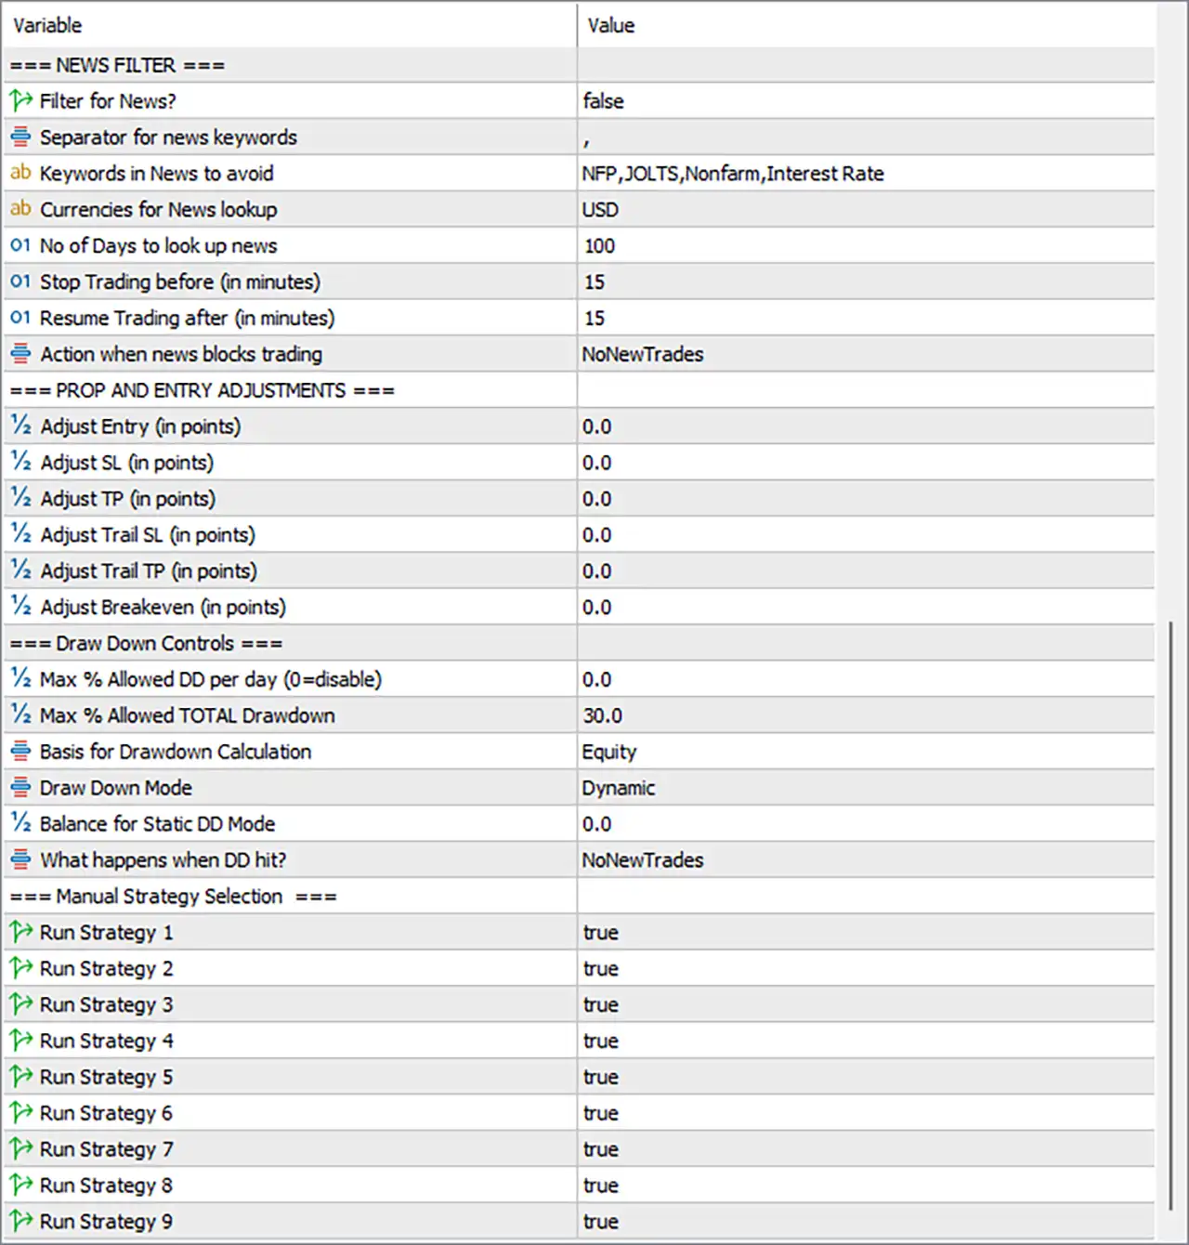The width and height of the screenshot is (1189, 1245).
Task: Toggle the Run Strategy 7 true value
Action: coord(866,1149)
